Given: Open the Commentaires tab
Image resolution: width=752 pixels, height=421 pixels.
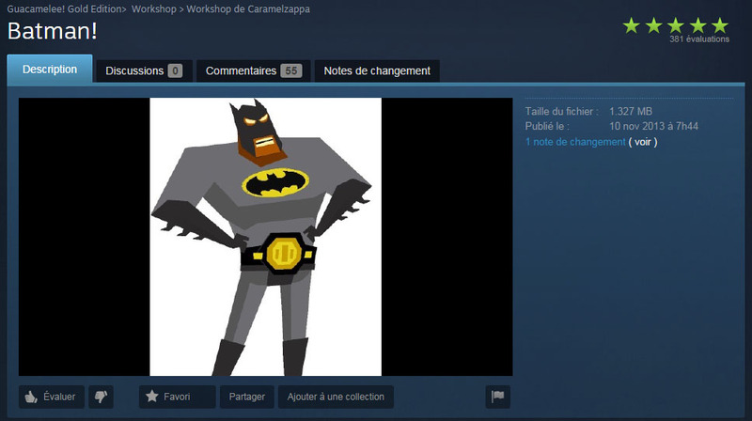Looking at the screenshot, I should pyautogui.click(x=254, y=71).
